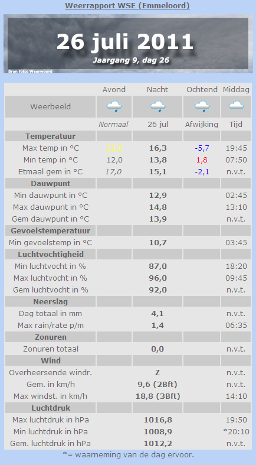Click the Nacht rain cloud icon

[157, 106]
